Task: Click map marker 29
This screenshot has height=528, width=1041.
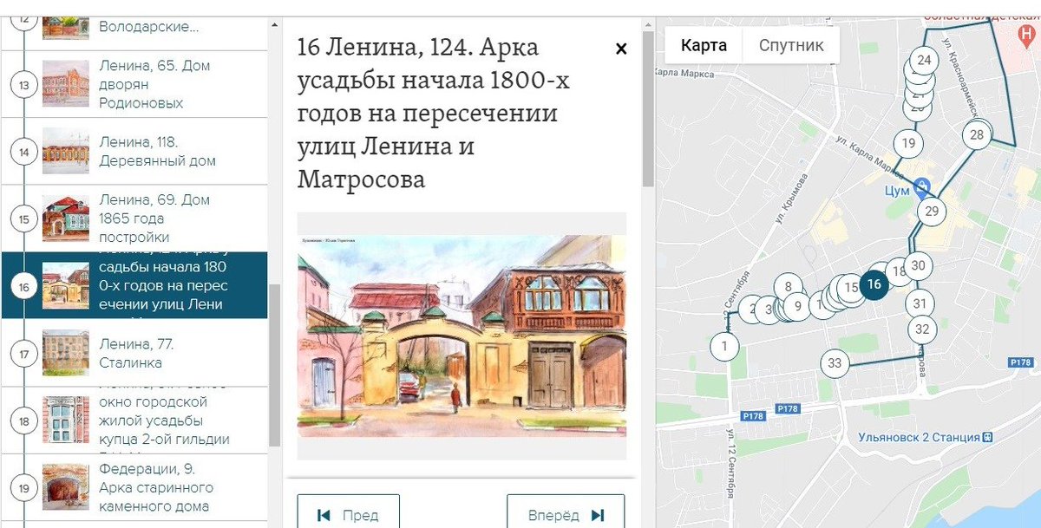Action: pyautogui.click(x=932, y=212)
